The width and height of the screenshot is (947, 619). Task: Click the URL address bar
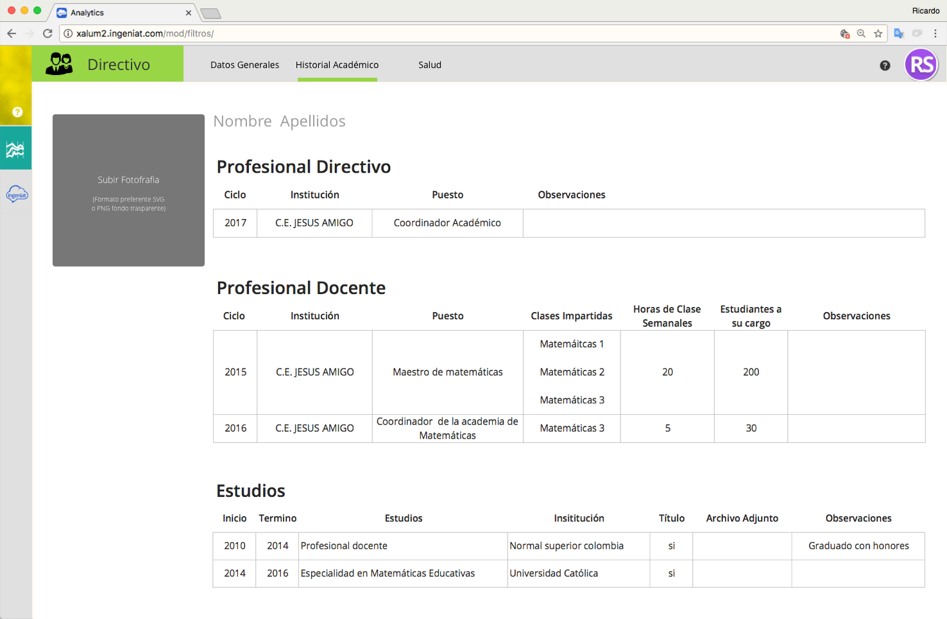449,33
